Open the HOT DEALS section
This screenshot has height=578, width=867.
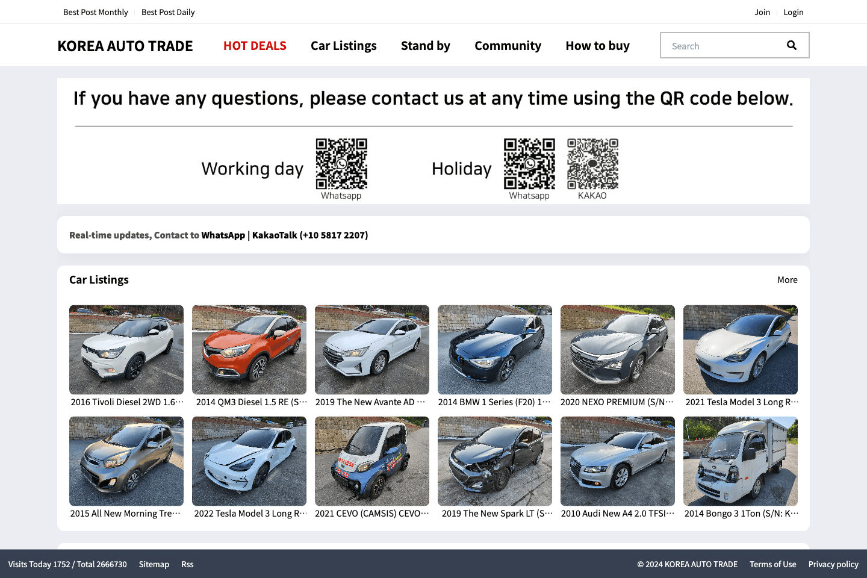(255, 45)
